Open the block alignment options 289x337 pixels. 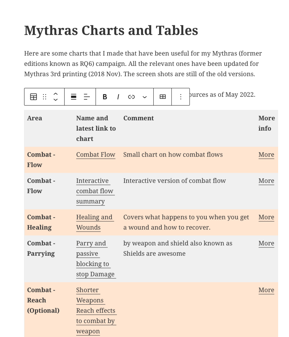74,97
